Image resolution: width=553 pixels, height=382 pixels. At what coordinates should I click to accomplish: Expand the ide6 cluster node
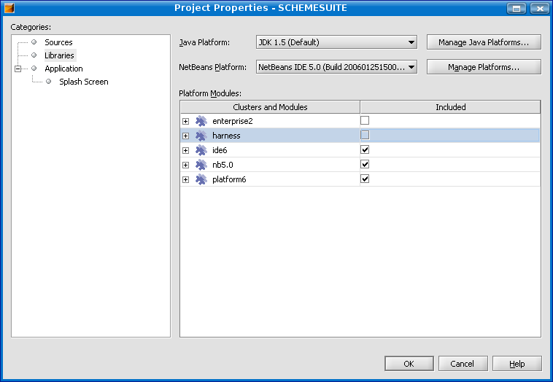click(x=185, y=151)
